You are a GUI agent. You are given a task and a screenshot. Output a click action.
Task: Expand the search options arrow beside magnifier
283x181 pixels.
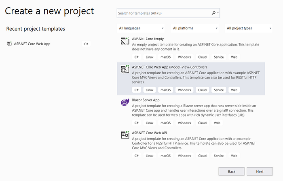pyautogui.click(x=218, y=13)
